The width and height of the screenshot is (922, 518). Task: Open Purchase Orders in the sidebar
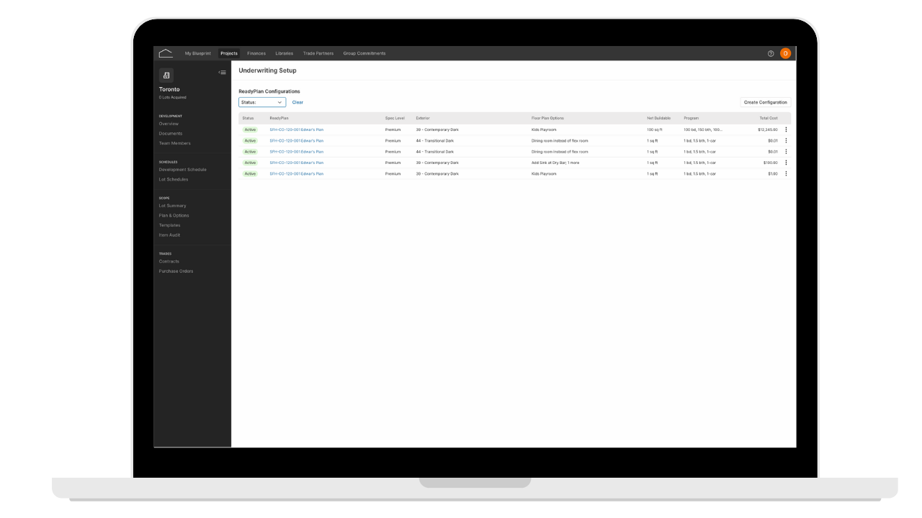click(x=176, y=271)
